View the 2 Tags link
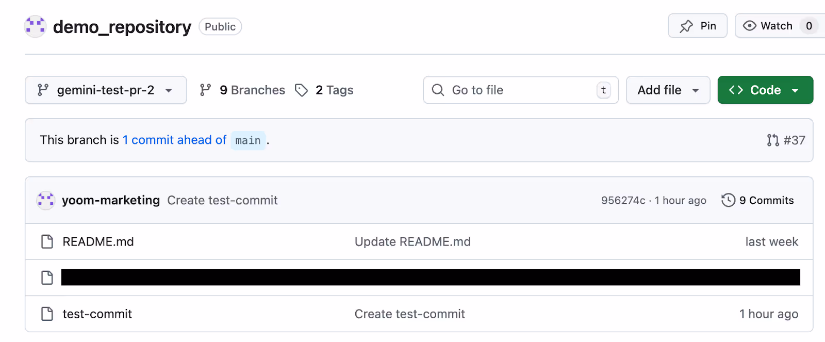 (x=334, y=90)
